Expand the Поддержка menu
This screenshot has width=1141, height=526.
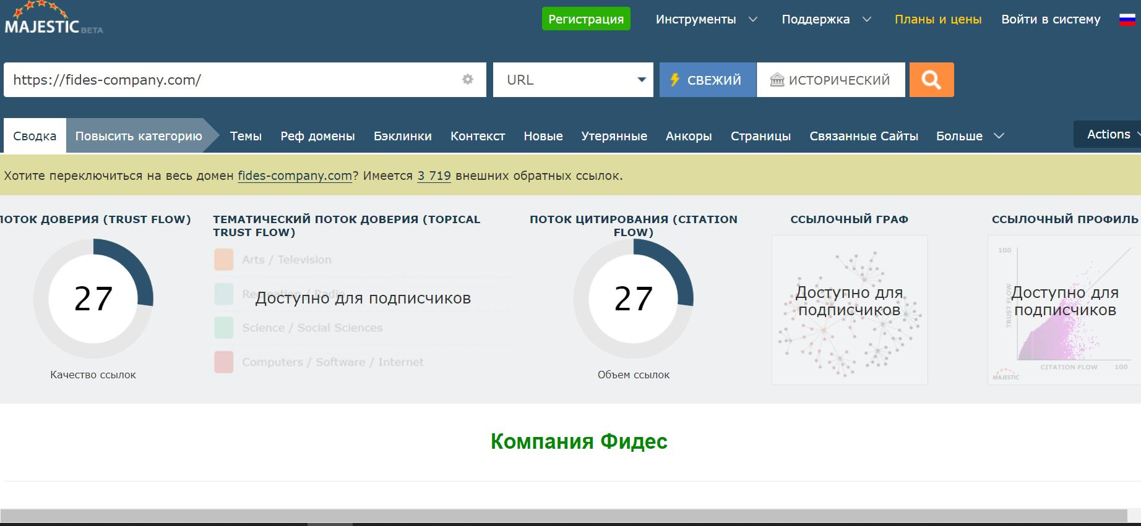tap(826, 19)
